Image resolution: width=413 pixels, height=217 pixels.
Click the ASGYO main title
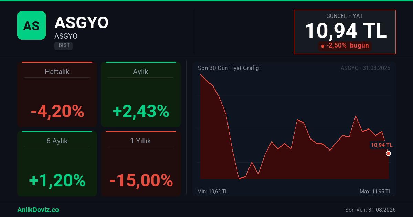click(82, 23)
